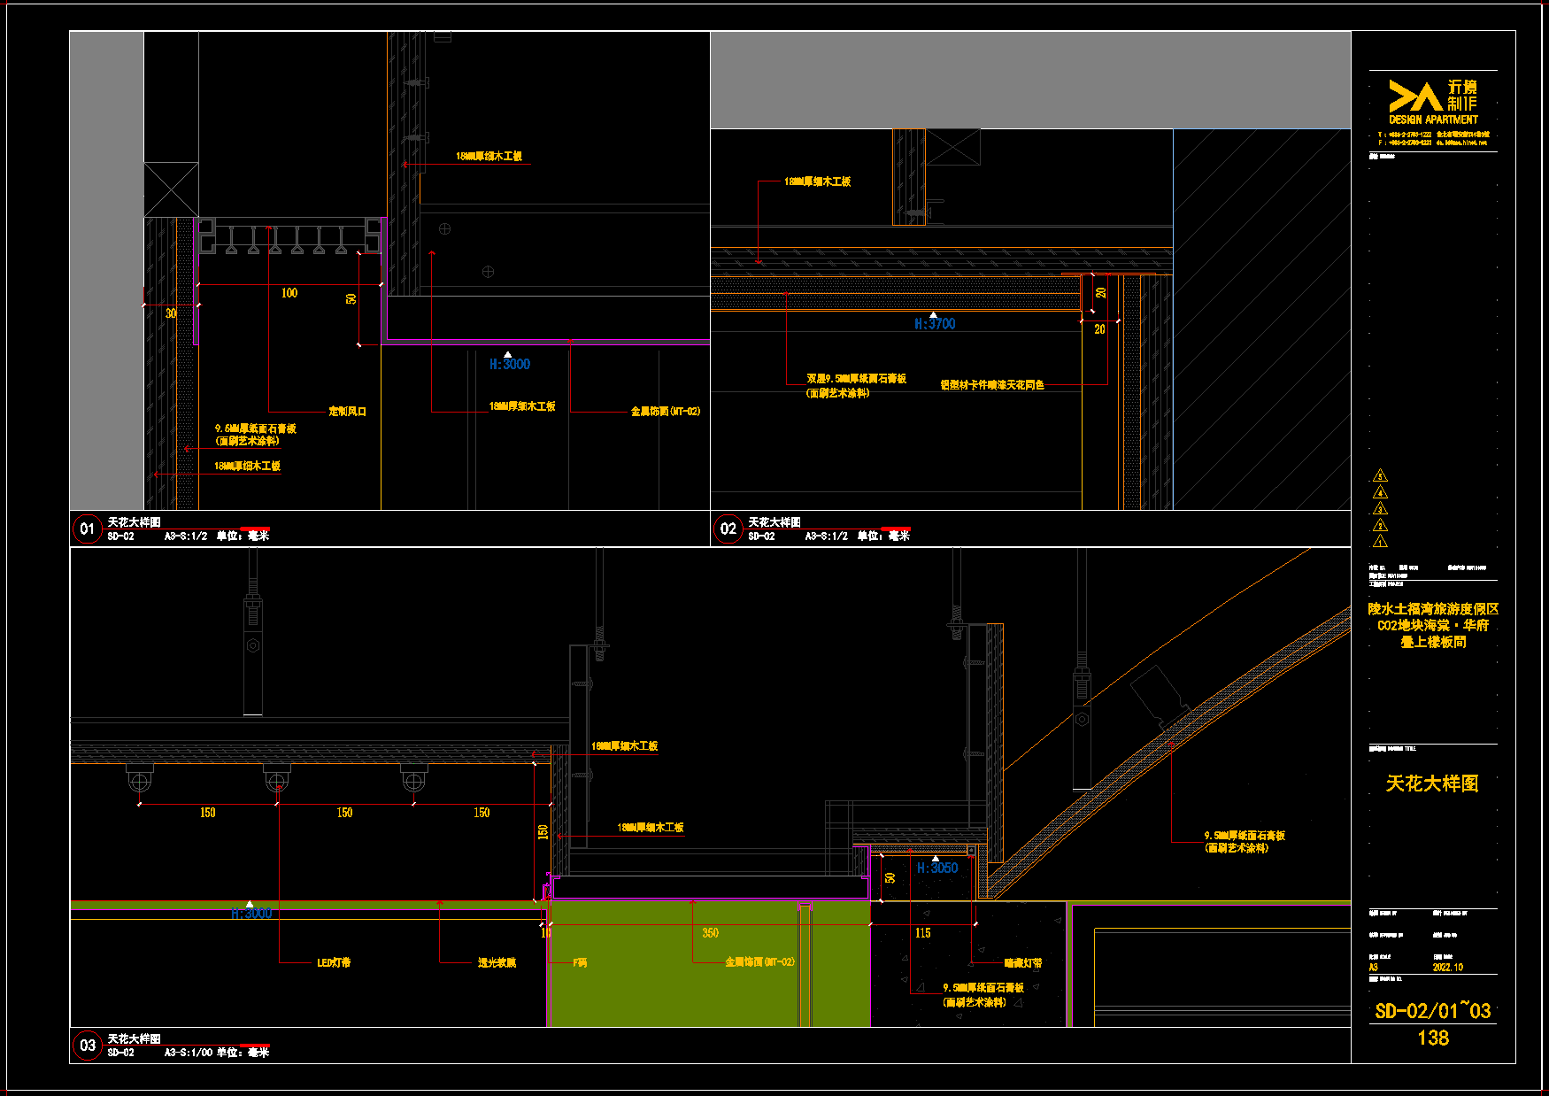The image size is (1549, 1096).
Task: Select the H:3050 elevation marker
Action: click(937, 868)
